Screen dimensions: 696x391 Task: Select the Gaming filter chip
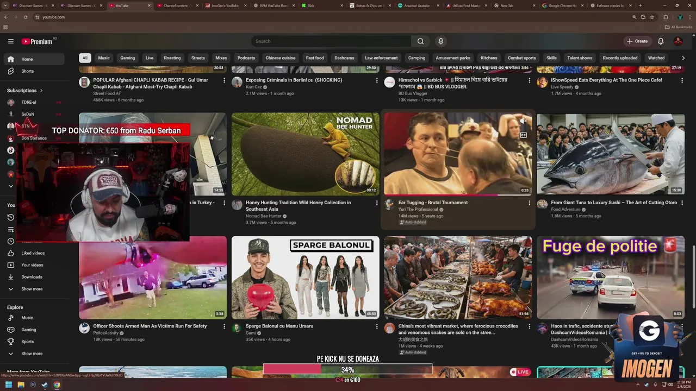[128, 58]
